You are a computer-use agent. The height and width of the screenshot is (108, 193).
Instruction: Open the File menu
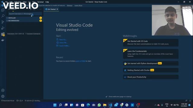[6, 2]
